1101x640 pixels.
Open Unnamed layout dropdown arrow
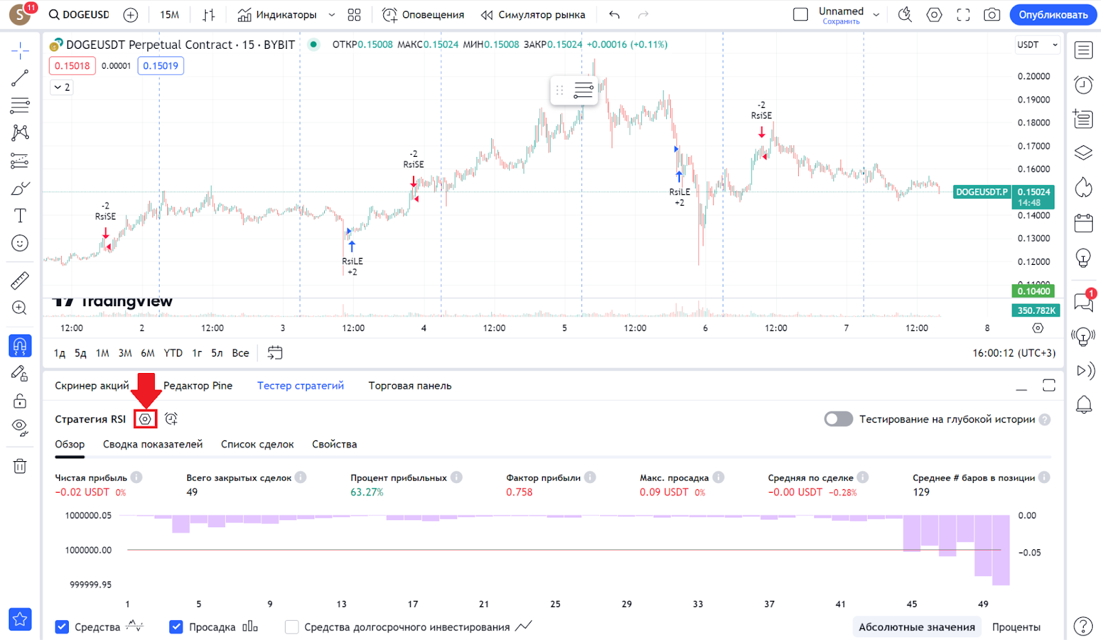pyautogui.click(x=876, y=14)
